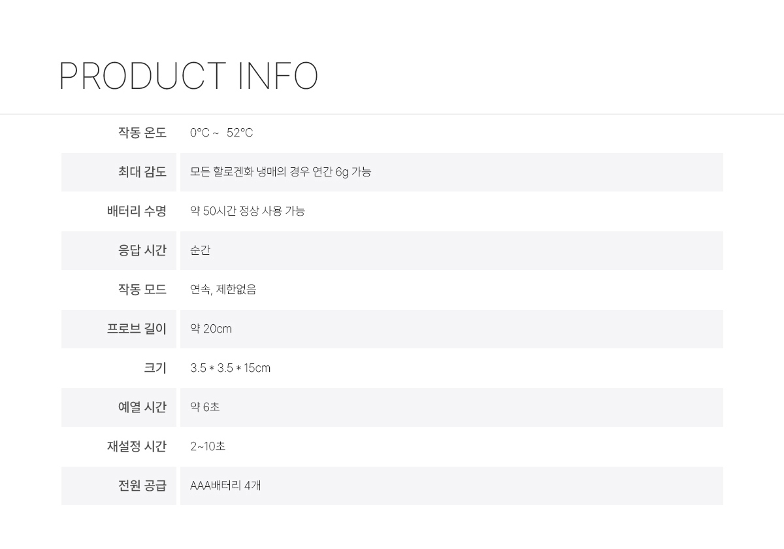Click the PRODUCT INFO heading

point(188,76)
